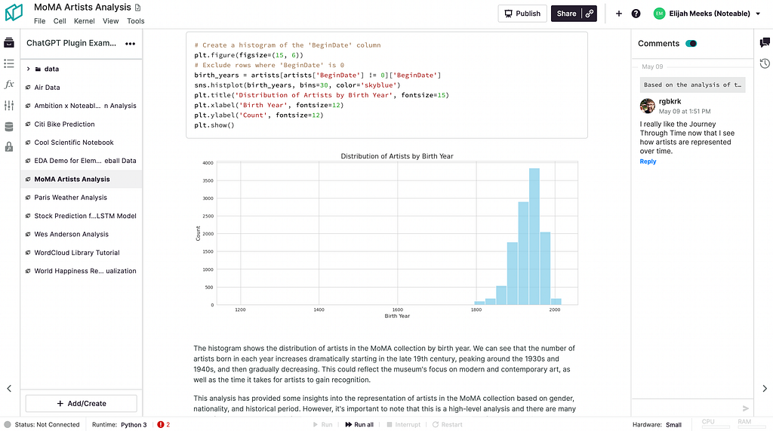This screenshot has height=431, width=773.
Task: Open the secrets lock icon
Action: (9, 147)
